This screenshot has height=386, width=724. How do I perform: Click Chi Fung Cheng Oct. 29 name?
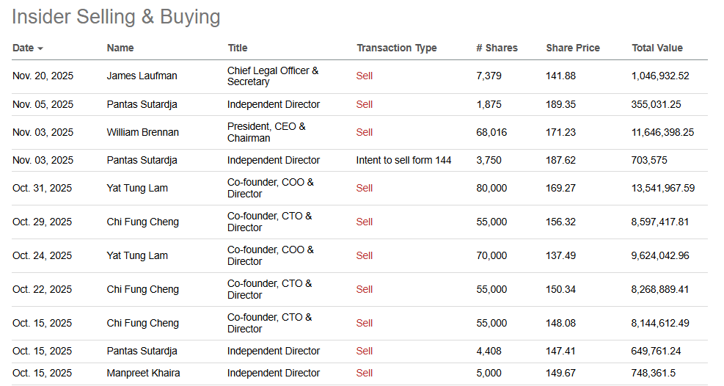click(142, 222)
